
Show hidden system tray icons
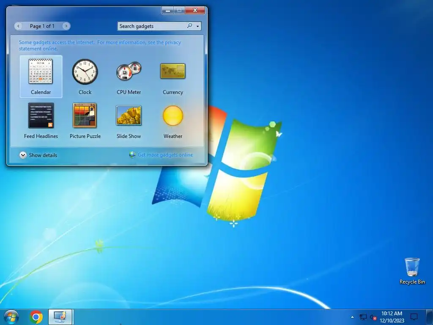(352, 317)
